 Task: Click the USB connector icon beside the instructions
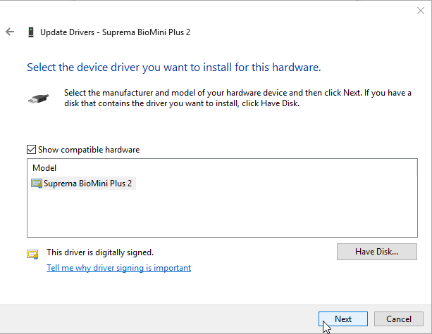point(39,99)
